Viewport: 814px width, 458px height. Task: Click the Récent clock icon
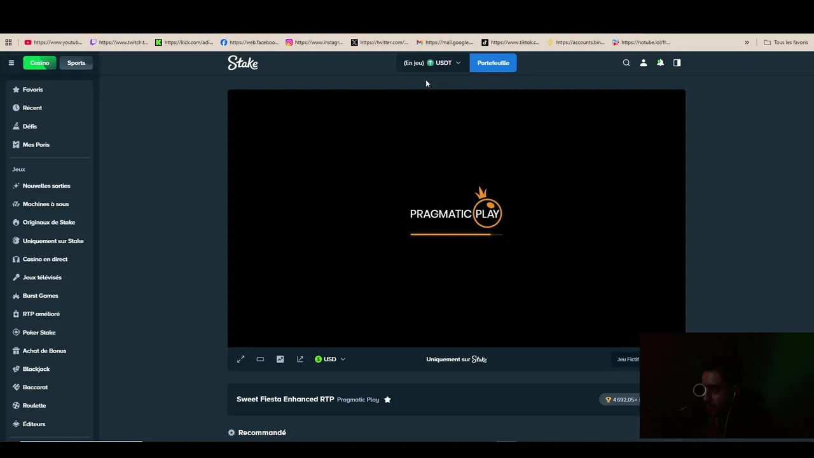click(x=16, y=108)
